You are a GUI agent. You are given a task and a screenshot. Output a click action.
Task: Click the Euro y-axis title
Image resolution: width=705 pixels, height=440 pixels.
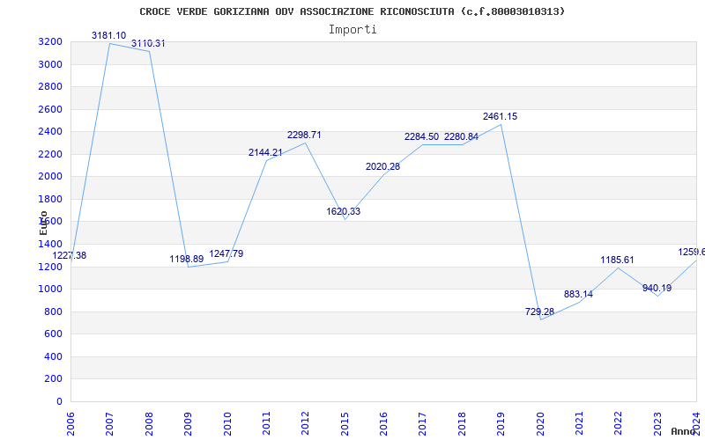pyautogui.click(x=43, y=223)
